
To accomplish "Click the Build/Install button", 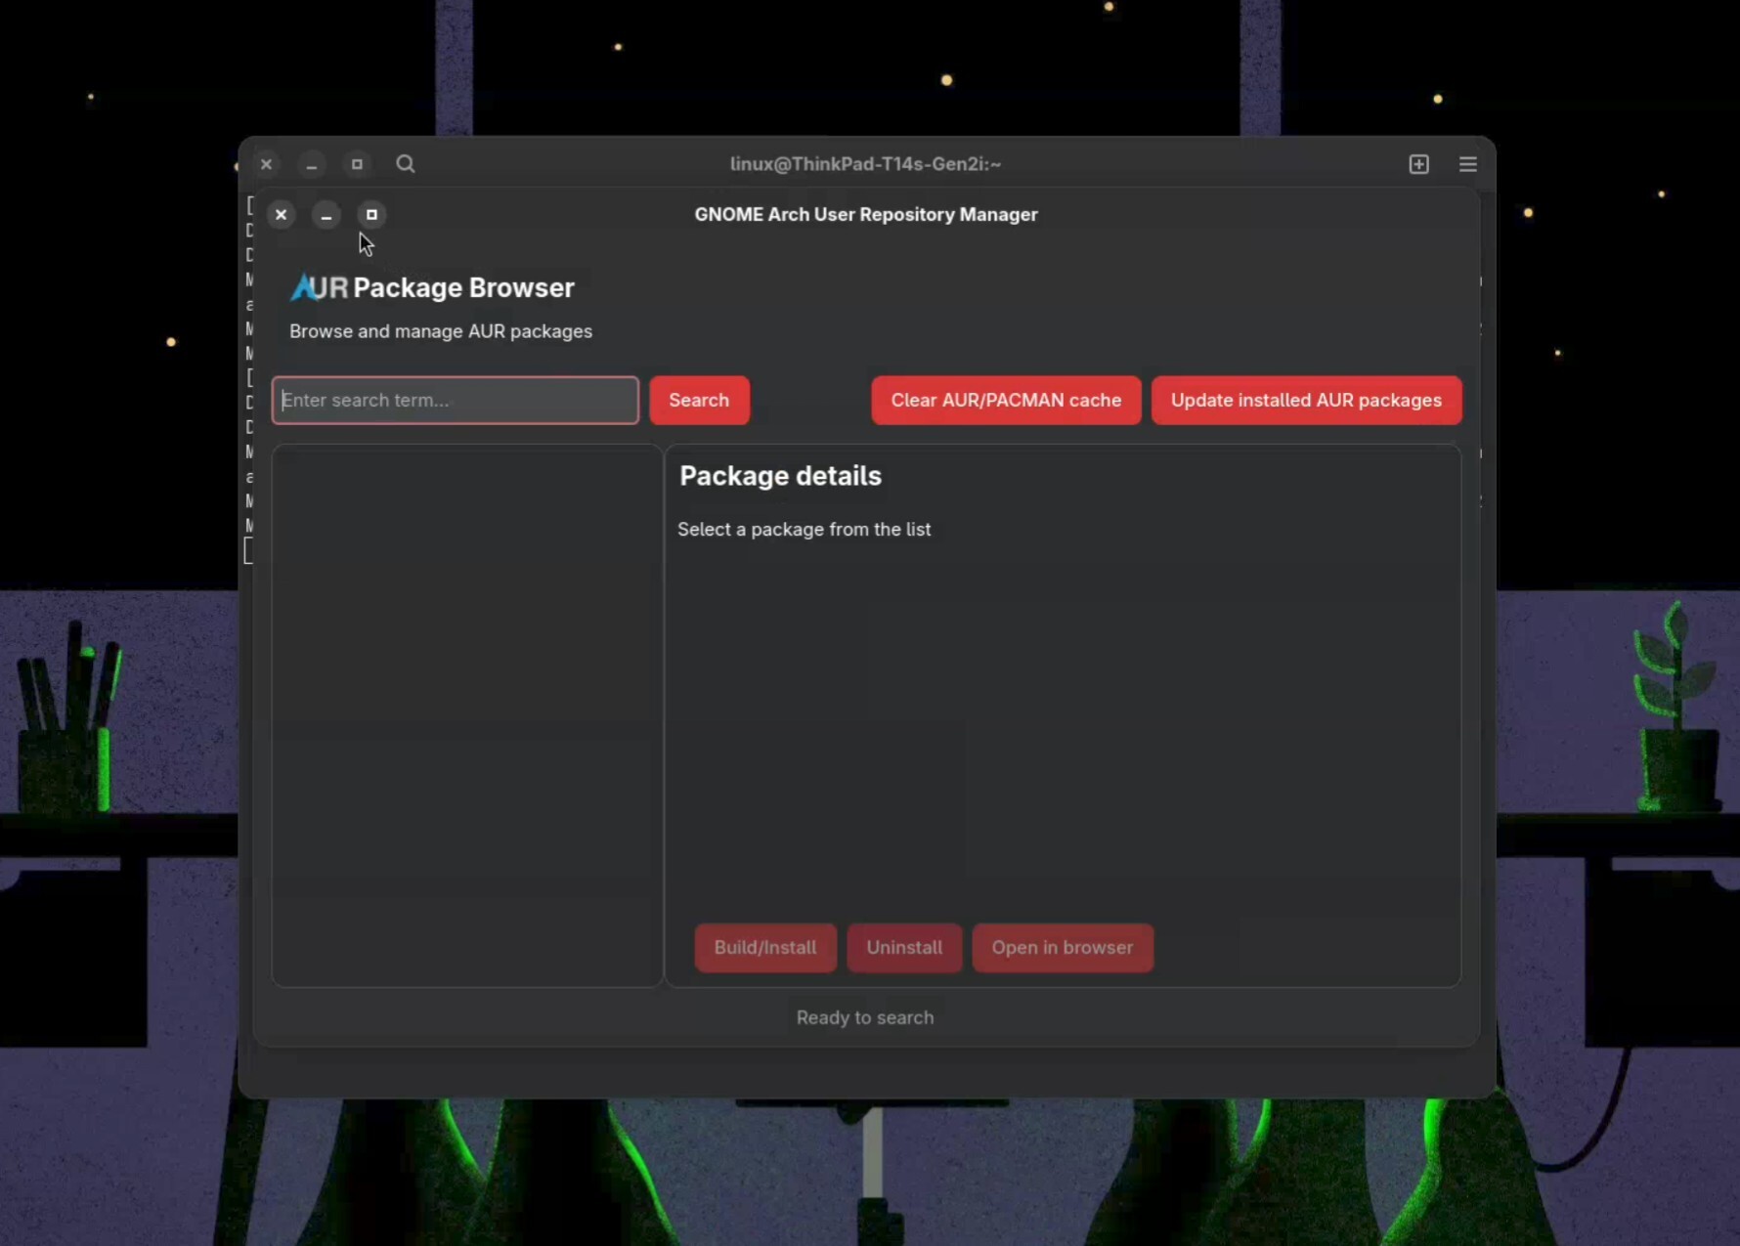I will coord(765,947).
